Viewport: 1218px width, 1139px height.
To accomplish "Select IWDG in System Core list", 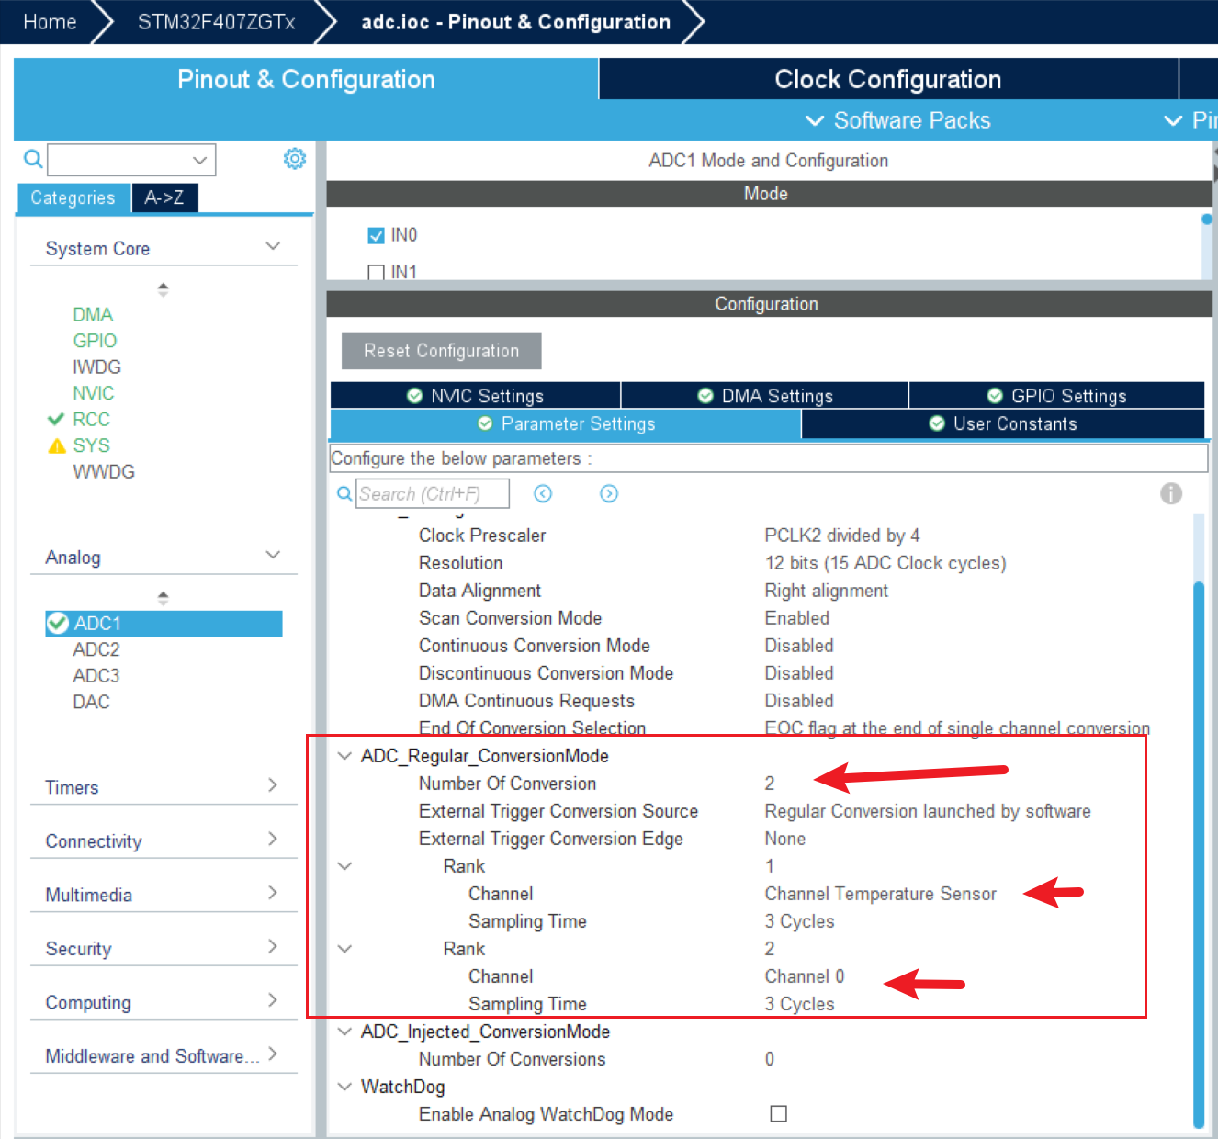I will point(96,367).
